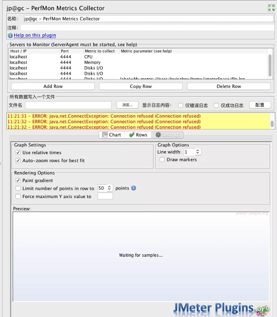Open the JMeter Plugins logo link
277x317 pixels.
221,308
